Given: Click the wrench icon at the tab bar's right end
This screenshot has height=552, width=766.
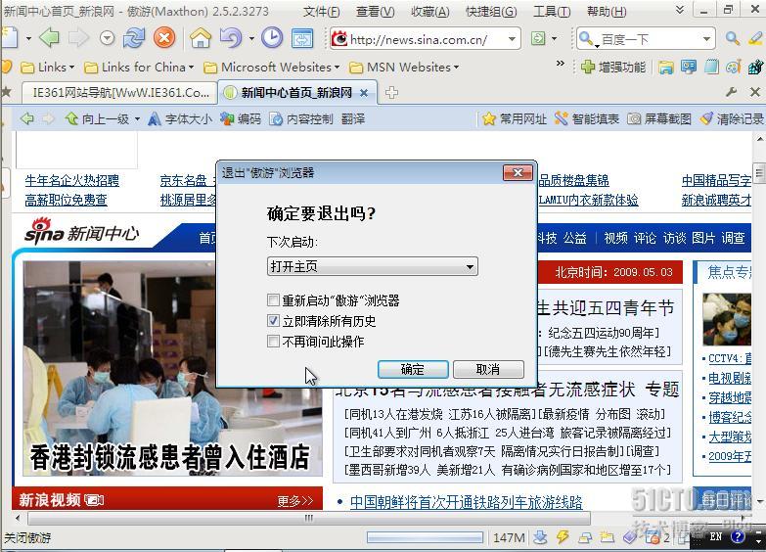Looking at the screenshot, I should (732, 92).
